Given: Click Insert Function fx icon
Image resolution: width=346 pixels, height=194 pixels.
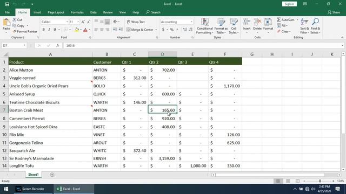Looking at the screenshot, I should (58, 45).
